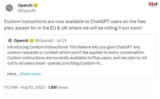This screenshot has width=160, height=99.
Task: Expand quoted tweet with Show more
Action: pyautogui.click(x=30, y=74)
